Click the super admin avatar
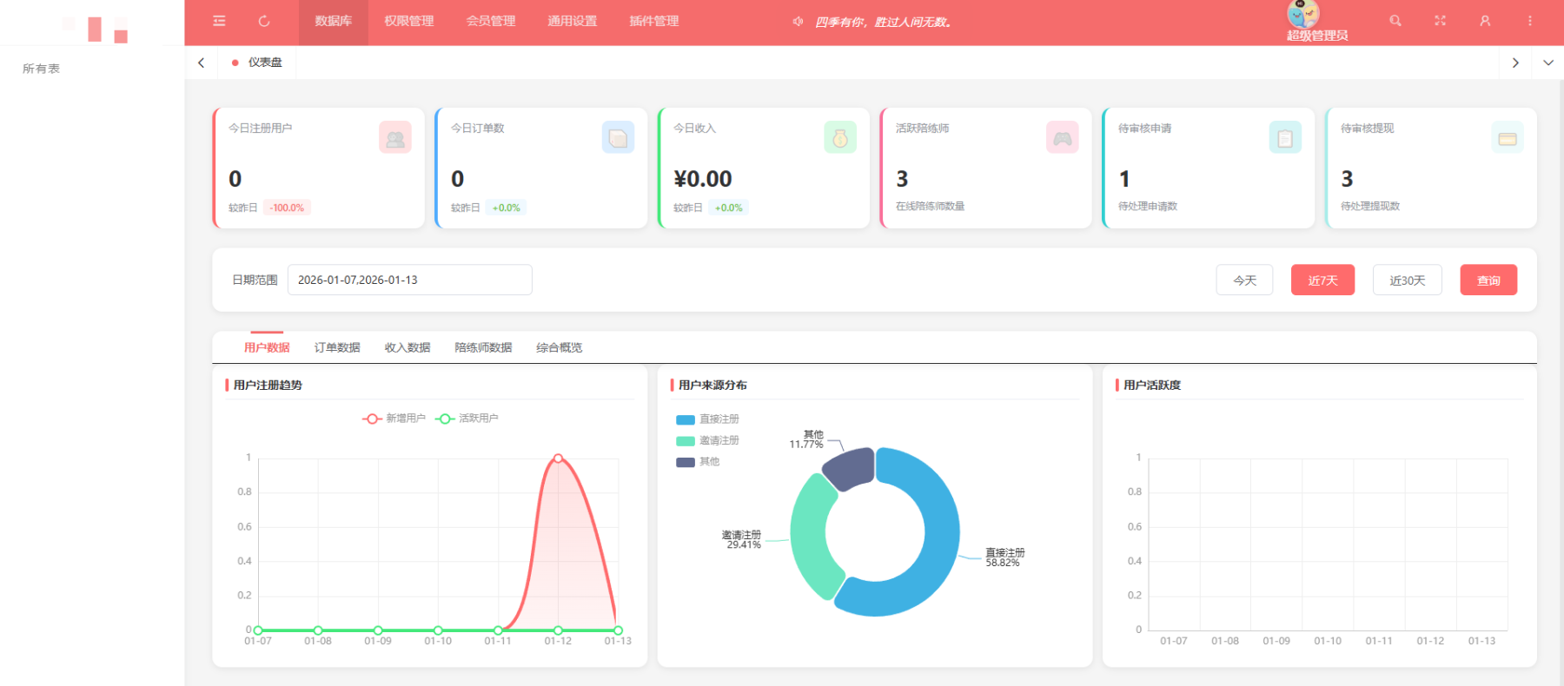The height and width of the screenshot is (686, 1564). [x=1302, y=14]
